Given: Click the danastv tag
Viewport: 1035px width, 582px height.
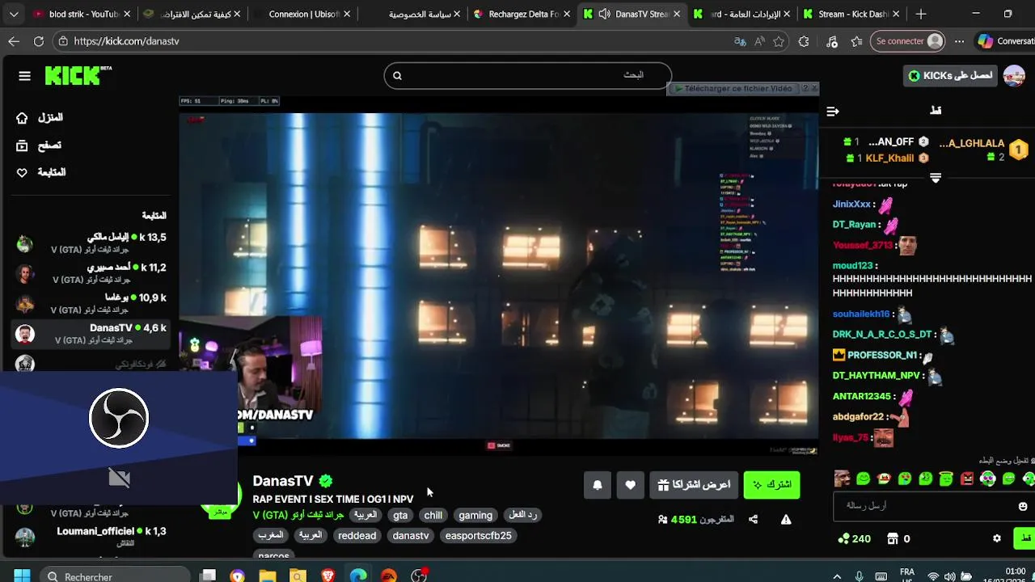Looking at the screenshot, I should pos(411,536).
